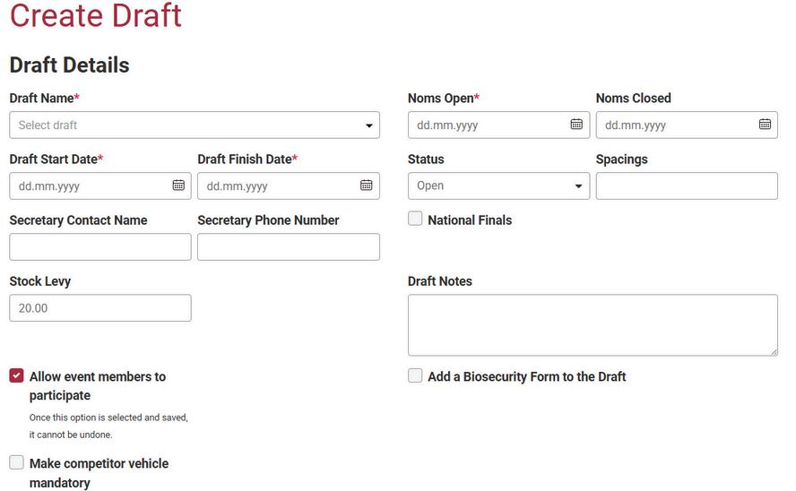Open the Noms Open calendar picker icon
796x491 pixels.
[576, 125]
